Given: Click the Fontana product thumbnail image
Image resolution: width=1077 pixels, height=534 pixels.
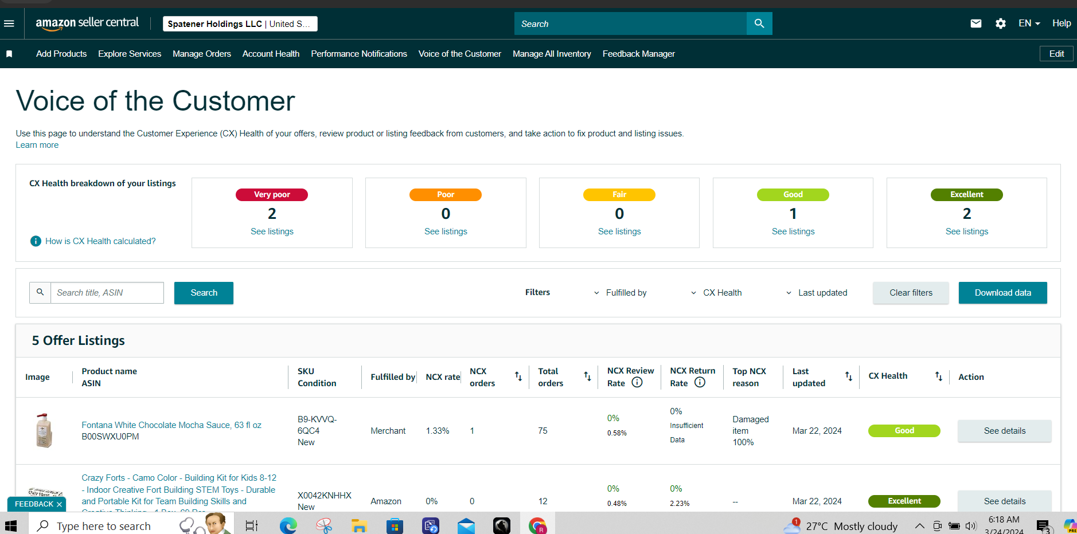Looking at the screenshot, I should click(x=44, y=430).
